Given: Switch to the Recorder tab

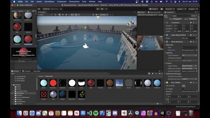Looking at the screenshot, I should tap(37, 71).
